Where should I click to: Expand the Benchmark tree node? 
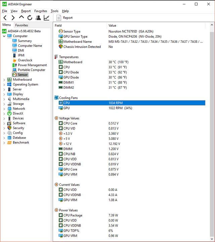coord(4,143)
